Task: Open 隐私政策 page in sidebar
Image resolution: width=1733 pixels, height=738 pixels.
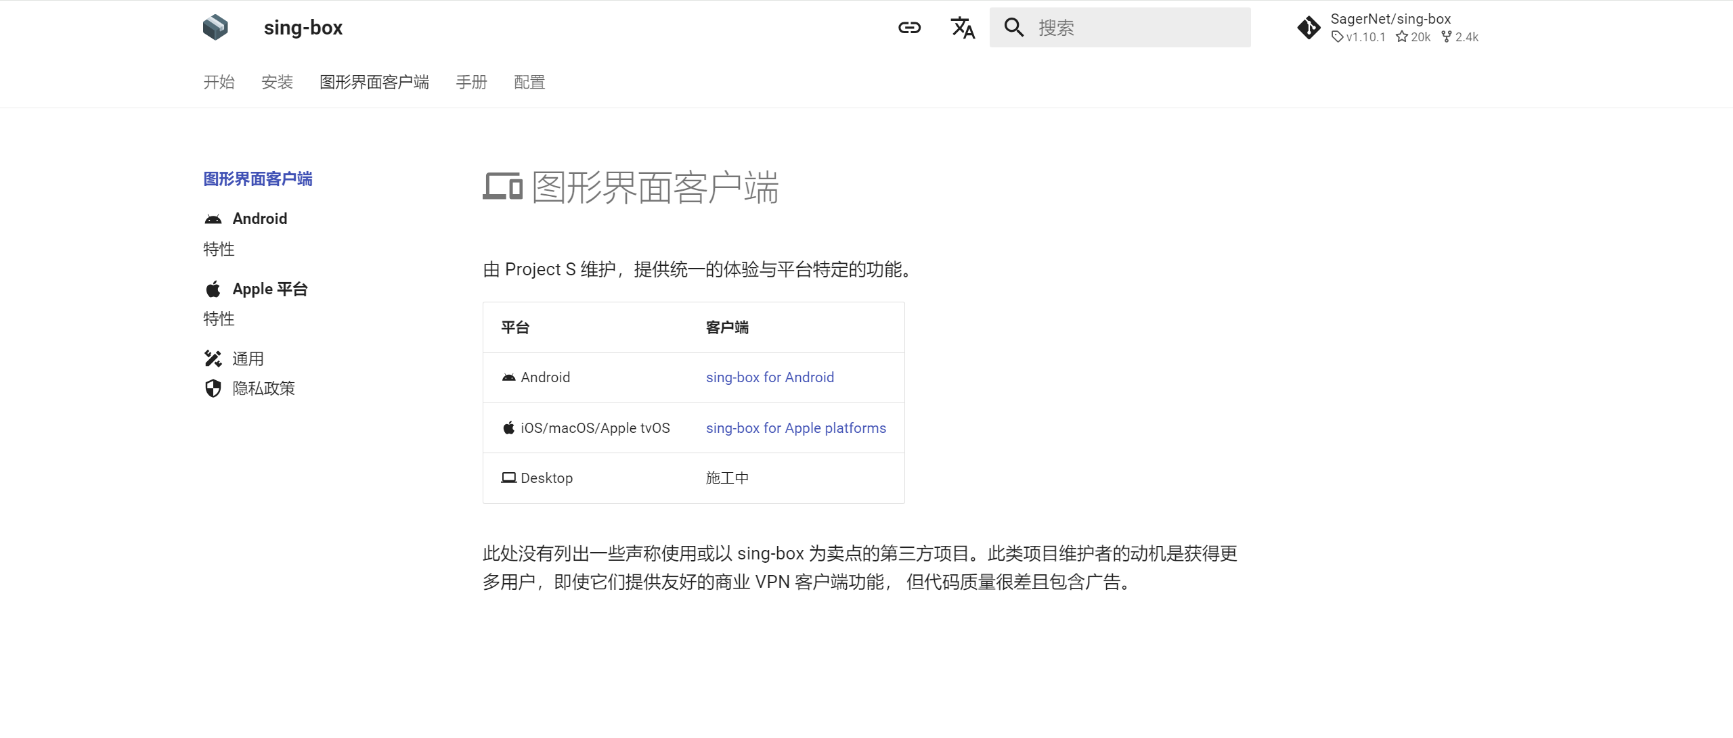Action: 264,388
